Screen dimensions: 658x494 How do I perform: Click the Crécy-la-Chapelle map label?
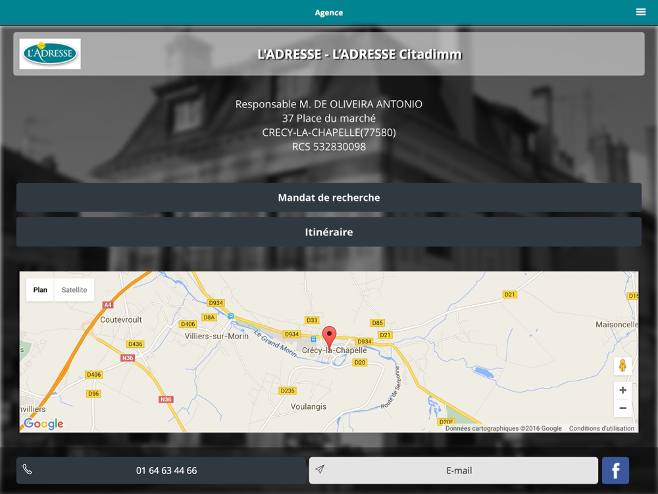tap(334, 350)
